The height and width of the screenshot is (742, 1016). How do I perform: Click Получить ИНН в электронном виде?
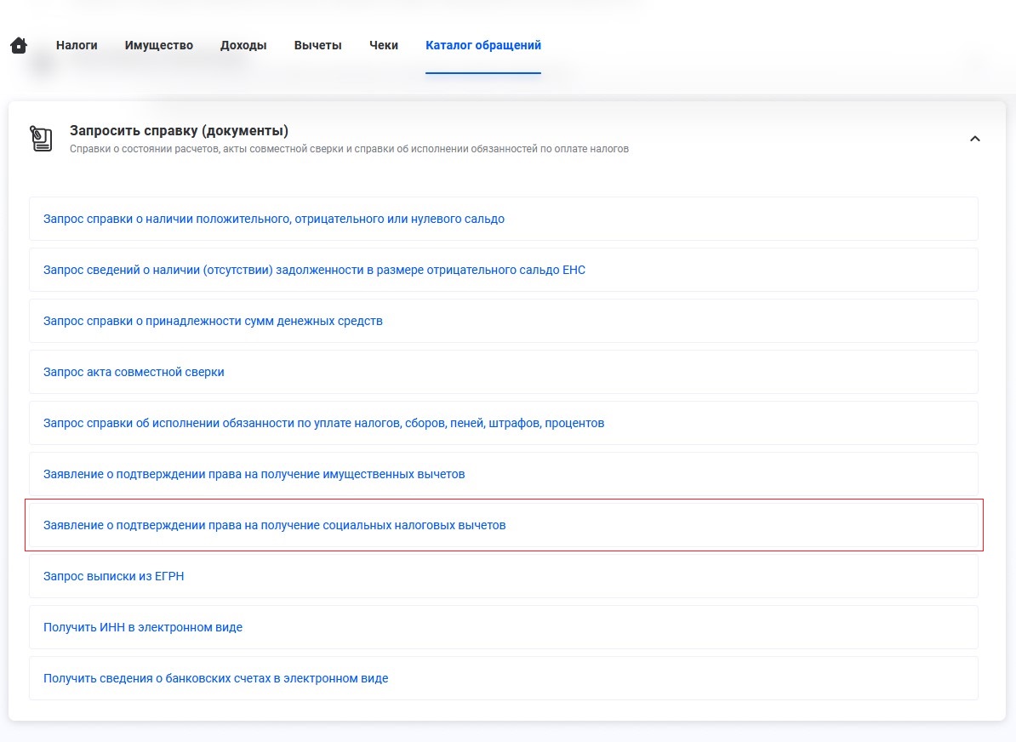point(143,628)
